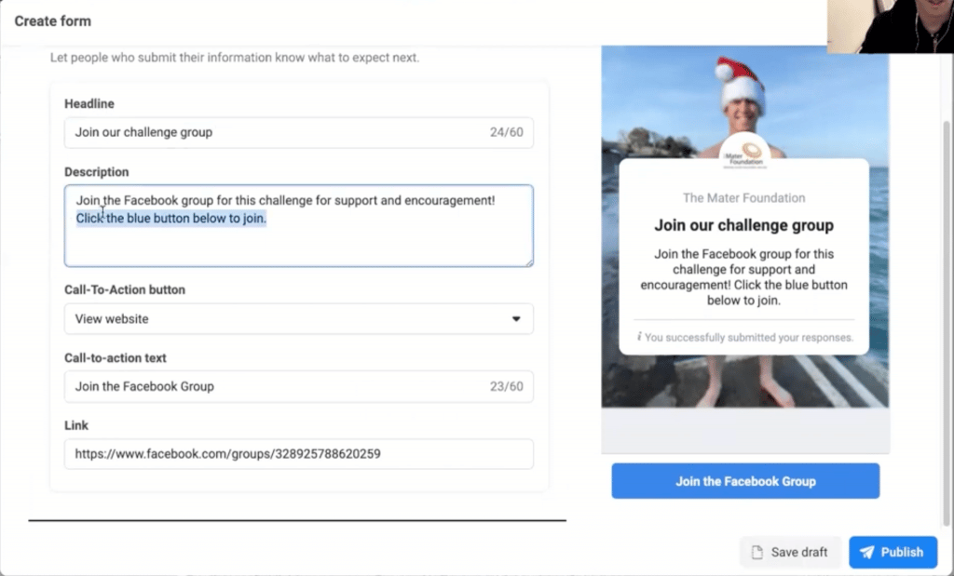Click the paper plane icon on Publish
This screenshot has height=576, width=954.
pyautogui.click(x=868, y=552)
